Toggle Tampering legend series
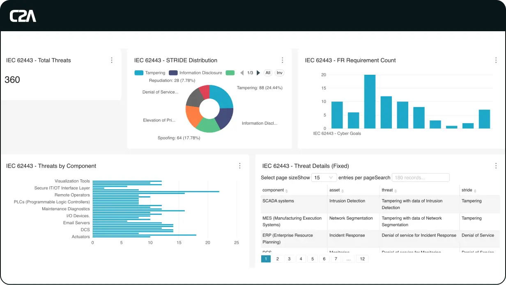The image size is (506, 285). click(x=149, y=73)
